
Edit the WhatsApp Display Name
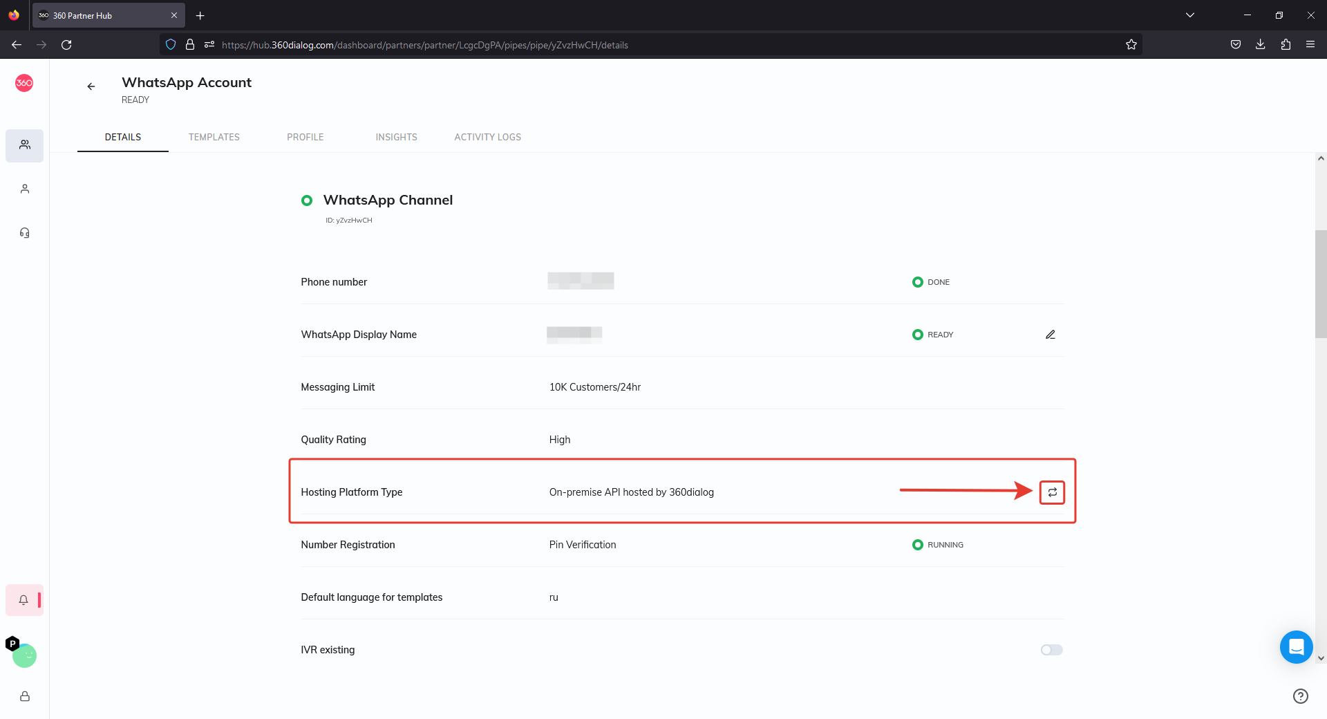[x=1050, y=335]
